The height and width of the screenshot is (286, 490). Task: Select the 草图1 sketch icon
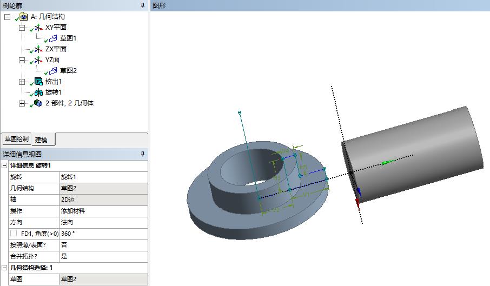53,38
